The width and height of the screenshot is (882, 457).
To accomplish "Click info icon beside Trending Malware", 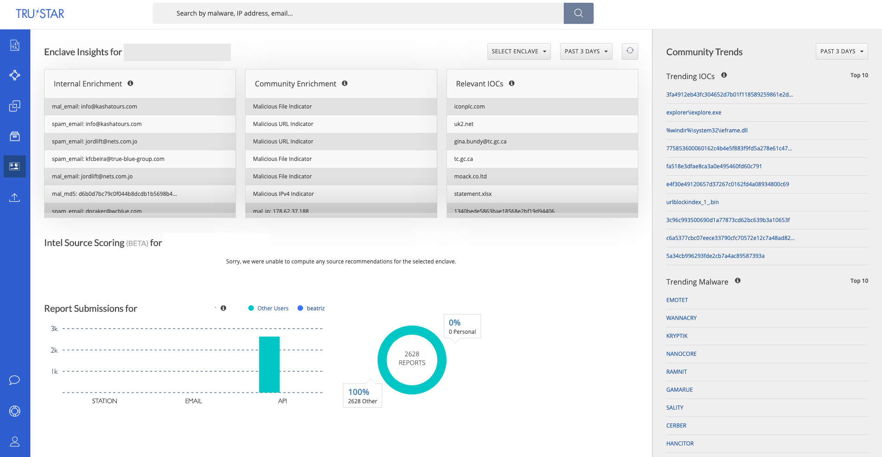I will [738, 280].
